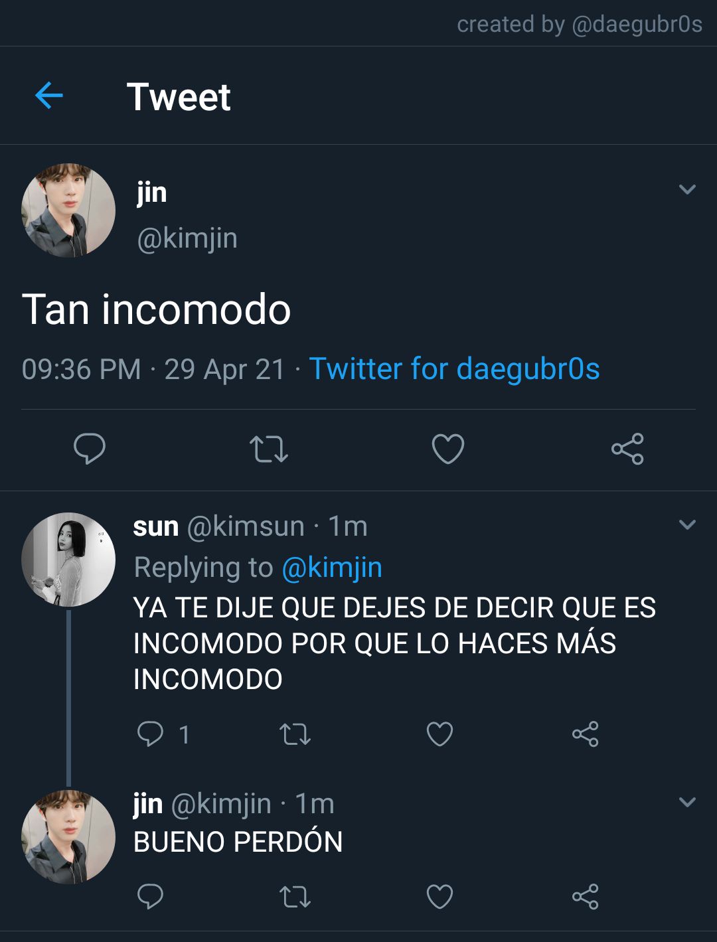Retweet the "BUENO PERDÓN" tweet
Screen dimensions: 717x942
tap(295, 896)
